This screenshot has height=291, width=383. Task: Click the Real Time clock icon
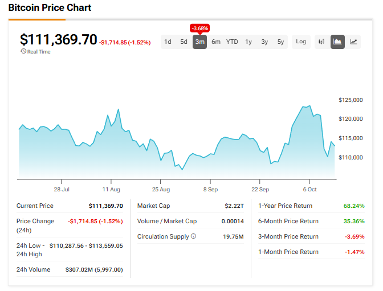click(x=23, y=51)
